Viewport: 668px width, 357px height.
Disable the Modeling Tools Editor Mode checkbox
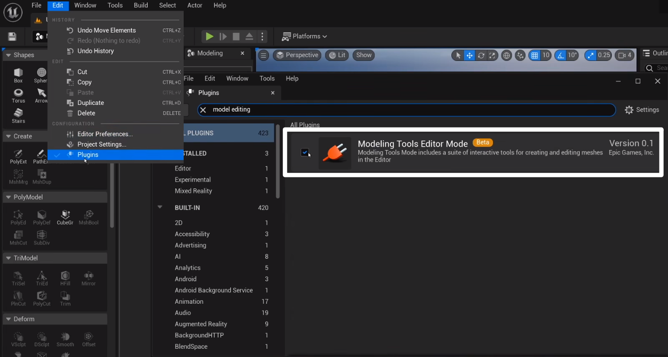point(305,152)
